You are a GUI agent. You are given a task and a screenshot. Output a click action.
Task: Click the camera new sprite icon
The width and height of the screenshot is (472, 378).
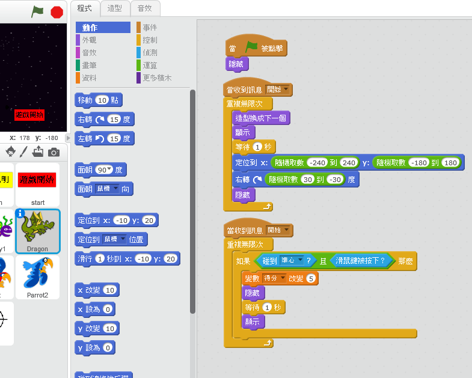click(54, 151)
